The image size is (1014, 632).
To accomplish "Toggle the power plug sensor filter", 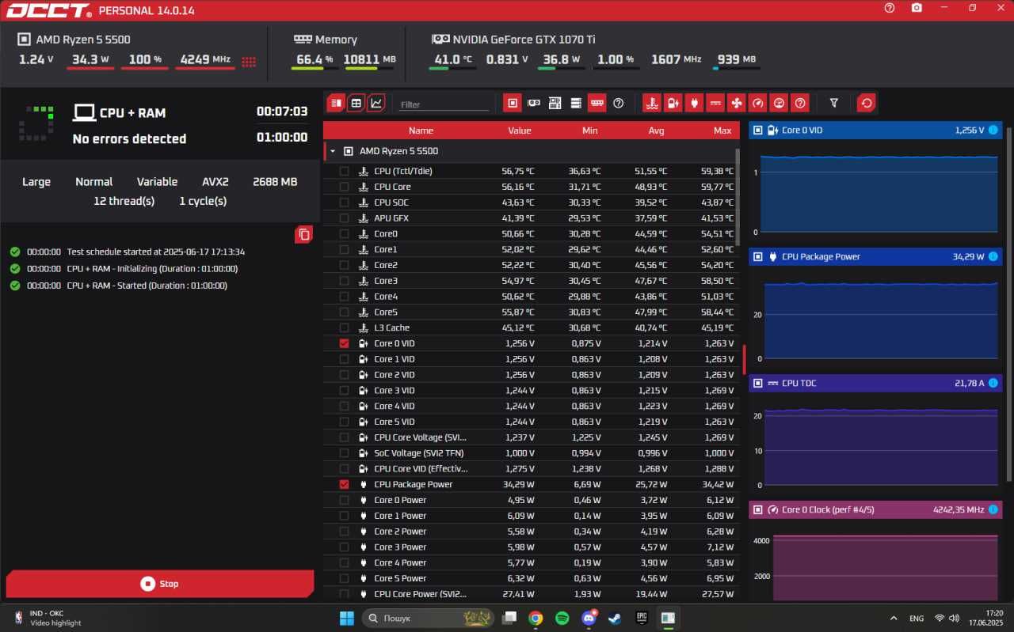I will 695,103.
